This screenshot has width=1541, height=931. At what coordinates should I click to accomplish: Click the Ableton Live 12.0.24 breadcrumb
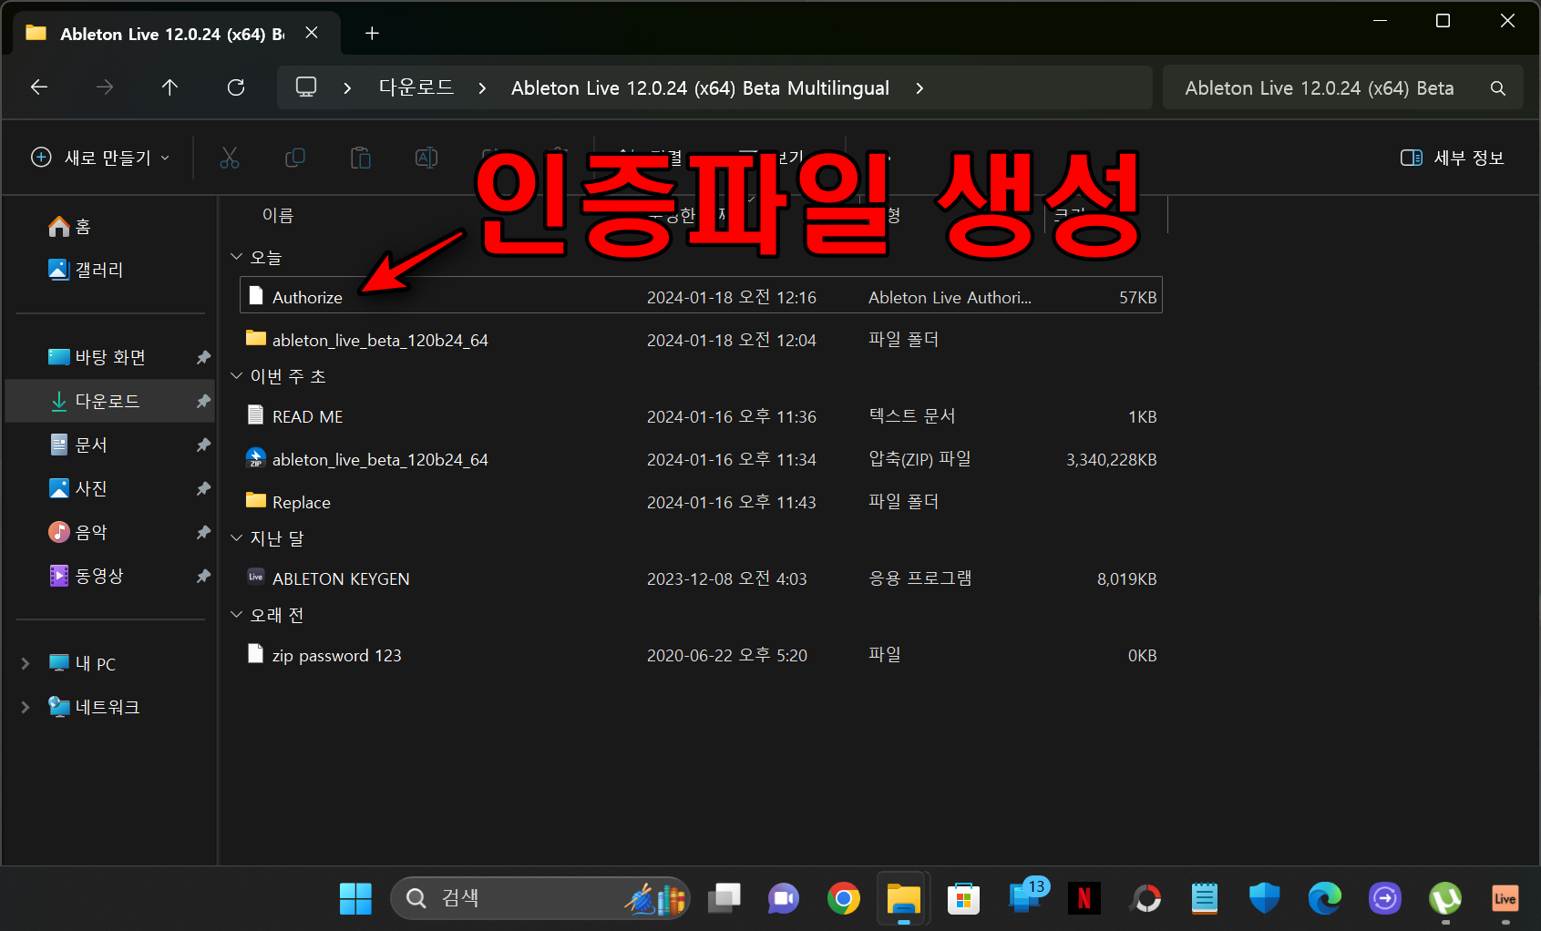700,88
